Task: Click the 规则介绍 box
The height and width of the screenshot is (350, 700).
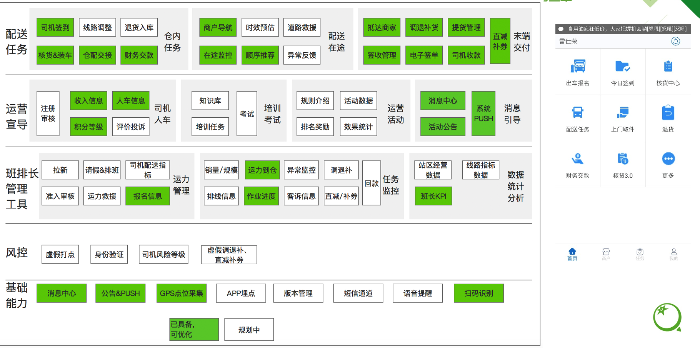Action: (x=315, y=101)
